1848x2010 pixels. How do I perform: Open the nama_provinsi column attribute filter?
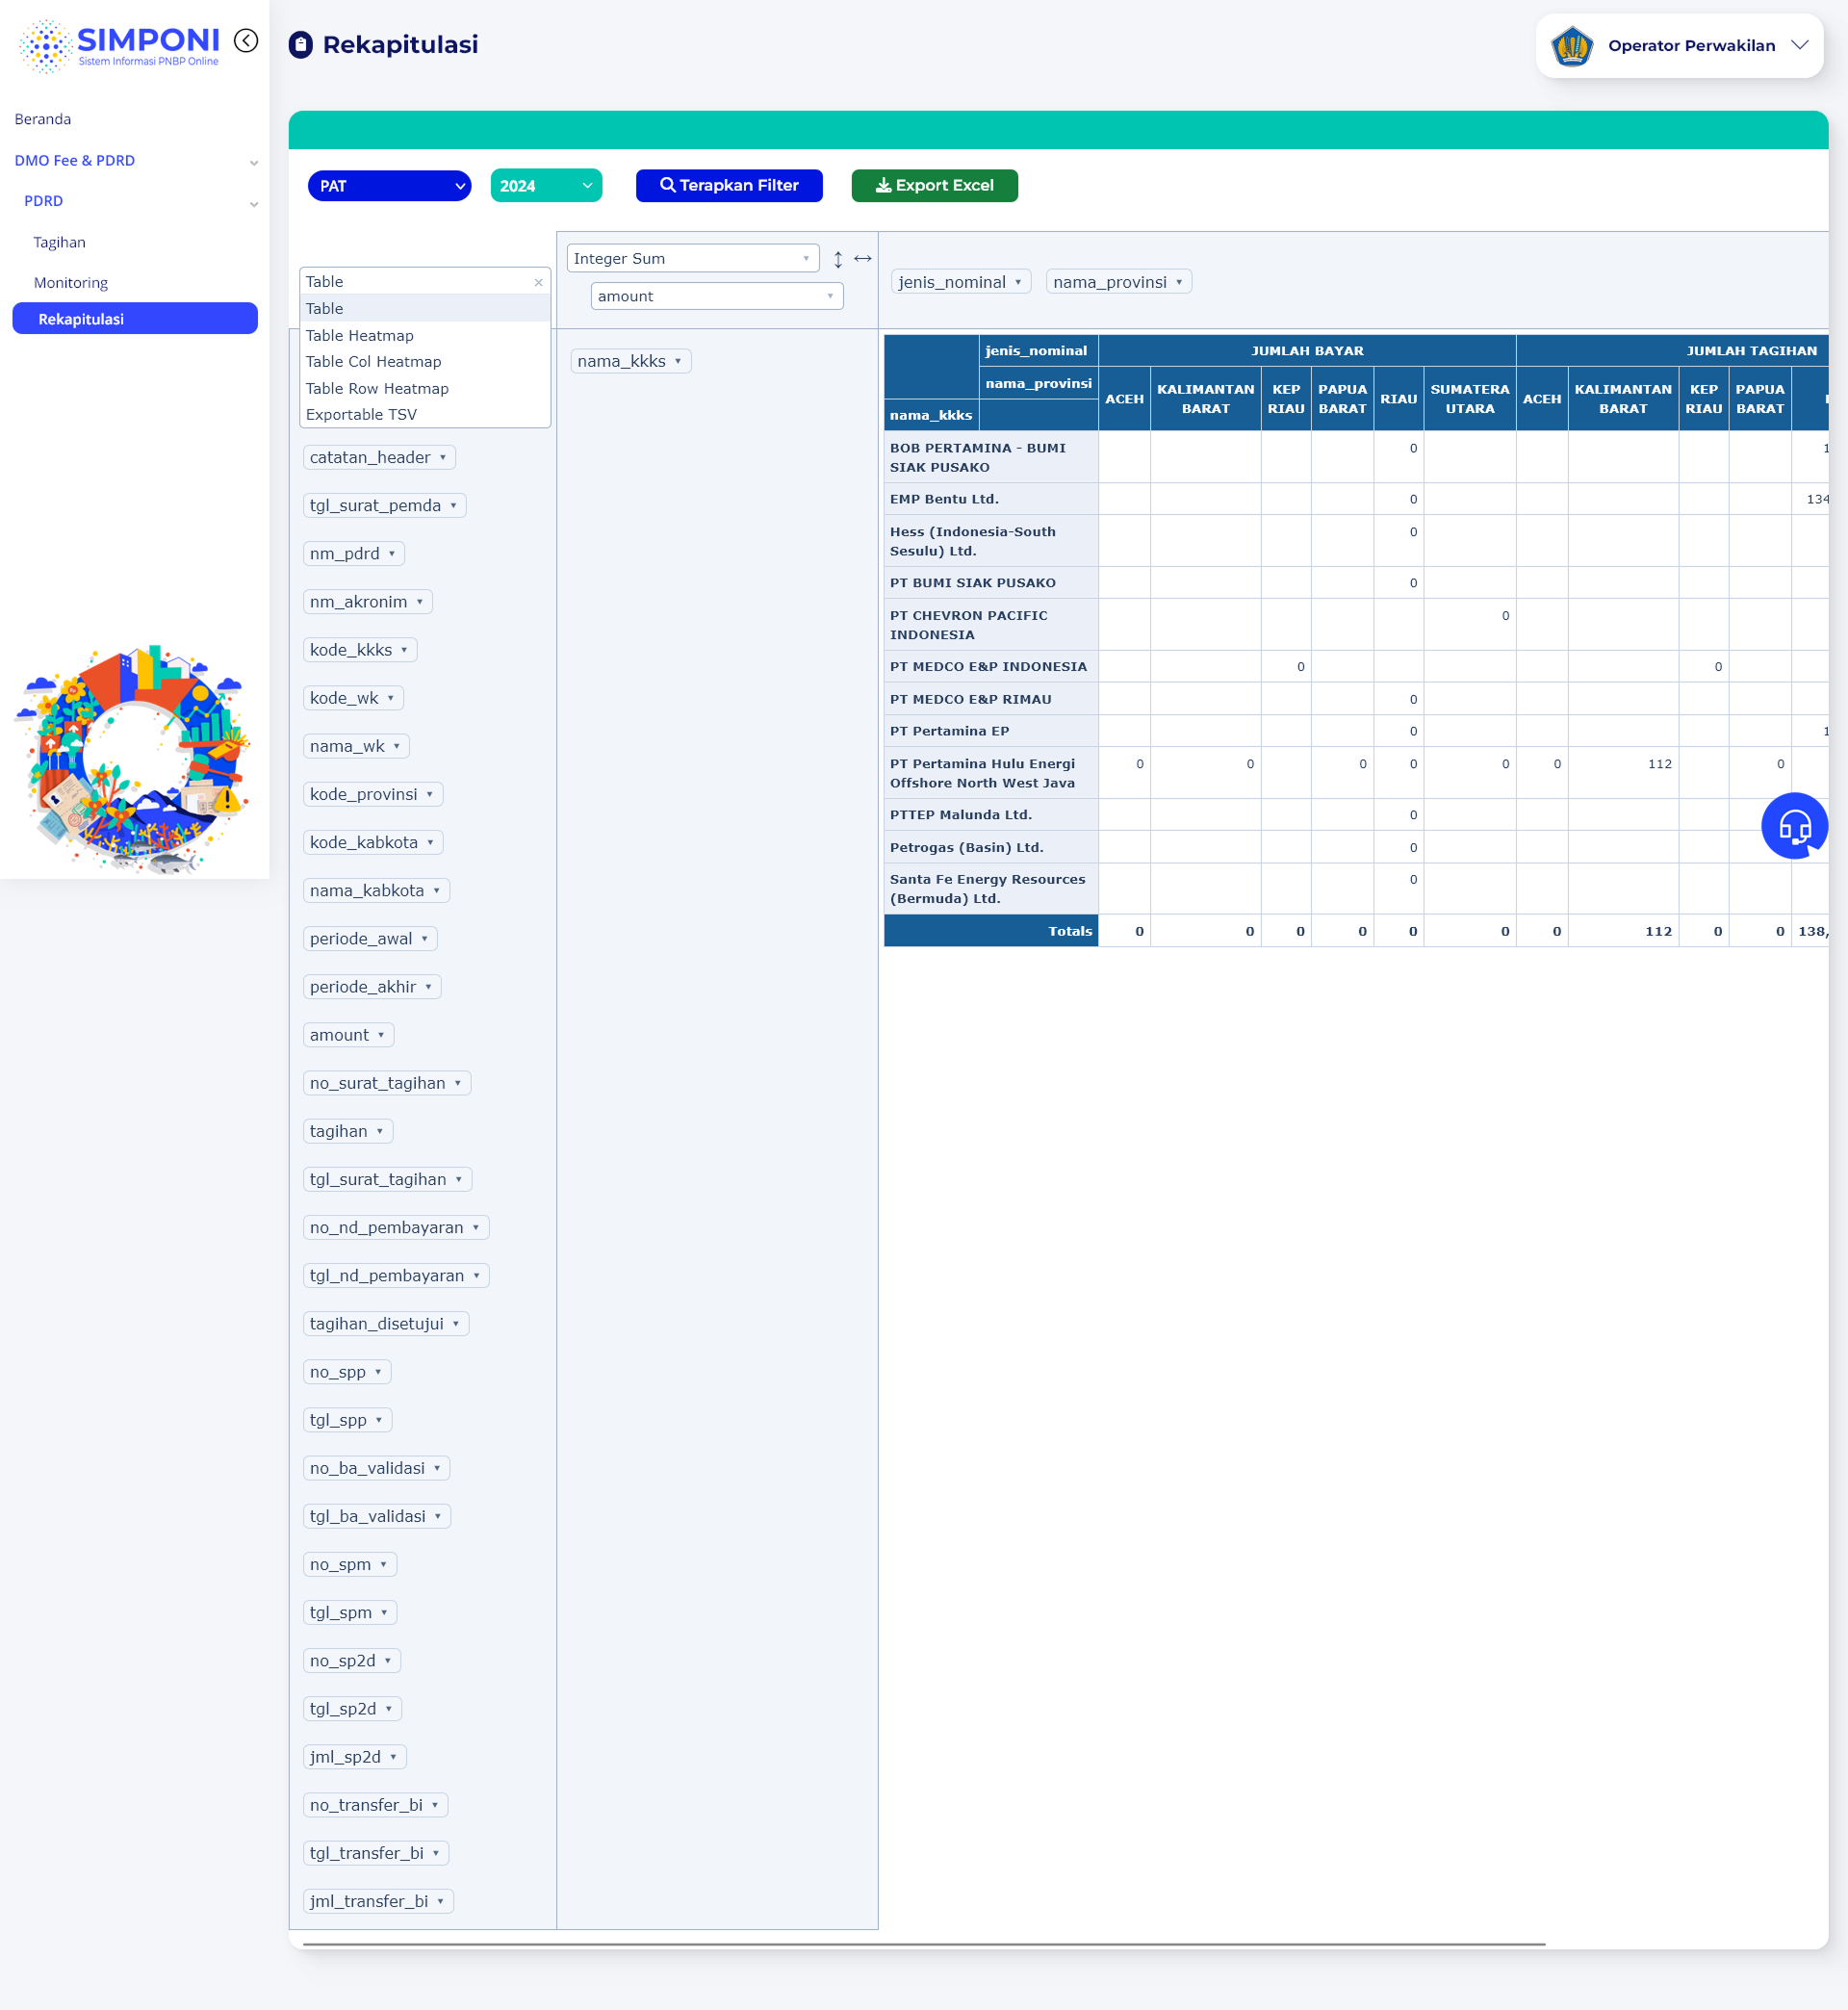click(1179, 283)
